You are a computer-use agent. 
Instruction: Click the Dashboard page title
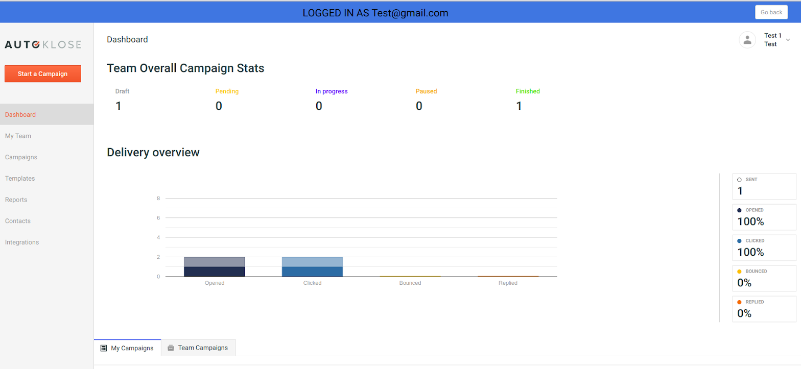(x=127, y=39)
